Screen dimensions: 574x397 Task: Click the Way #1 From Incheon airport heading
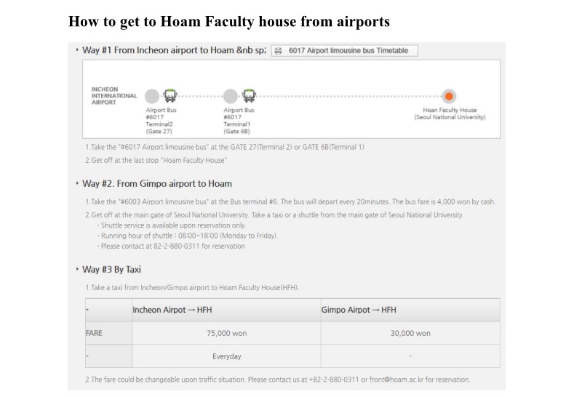[175, 50]
